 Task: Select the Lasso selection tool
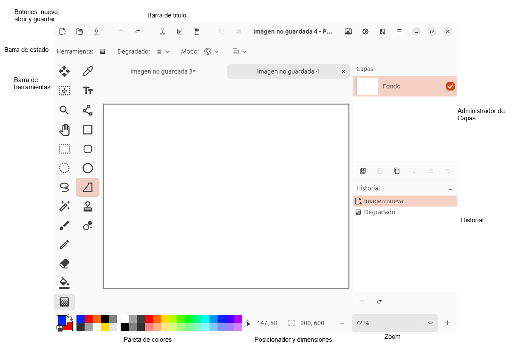(x=64, y=187)
